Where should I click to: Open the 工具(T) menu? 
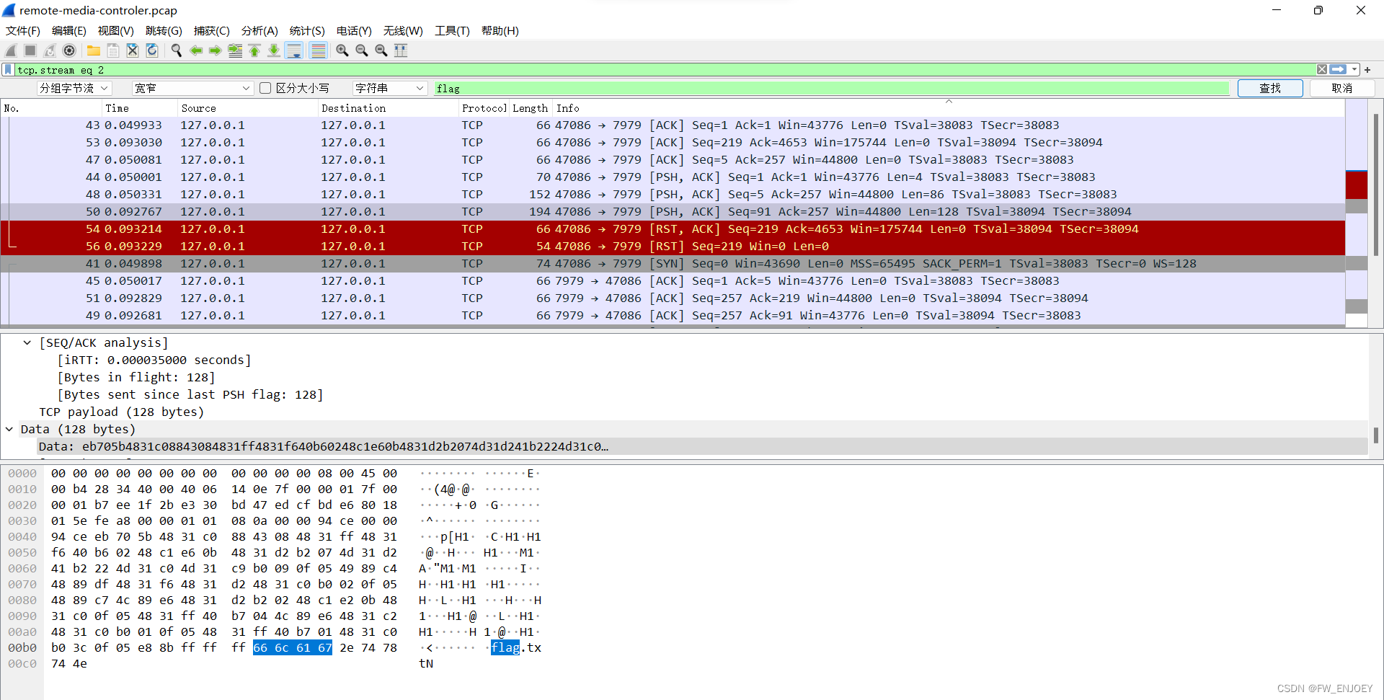pyautogui.click(x=452, y=31)
